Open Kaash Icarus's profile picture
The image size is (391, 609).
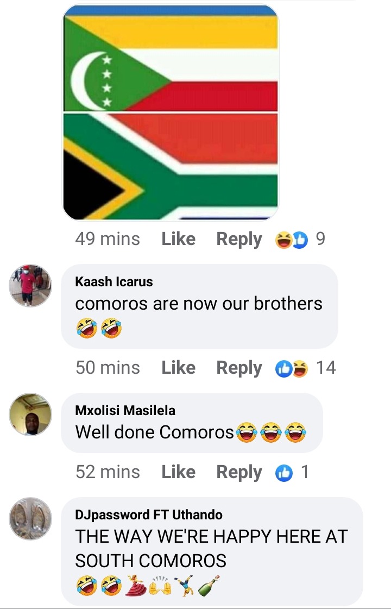pos(30,285)
